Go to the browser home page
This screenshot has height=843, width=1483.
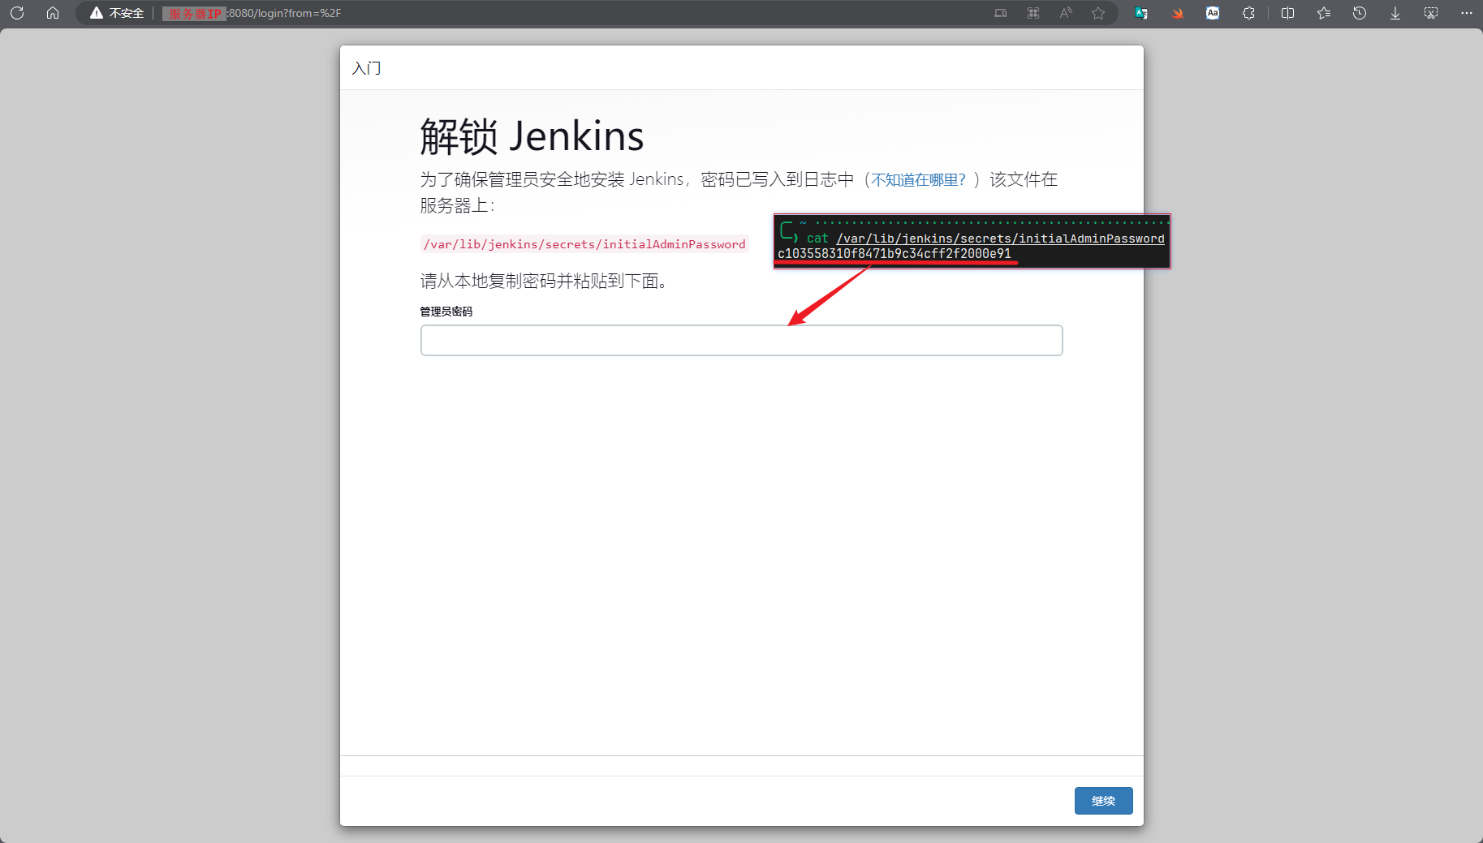[53, 13]
